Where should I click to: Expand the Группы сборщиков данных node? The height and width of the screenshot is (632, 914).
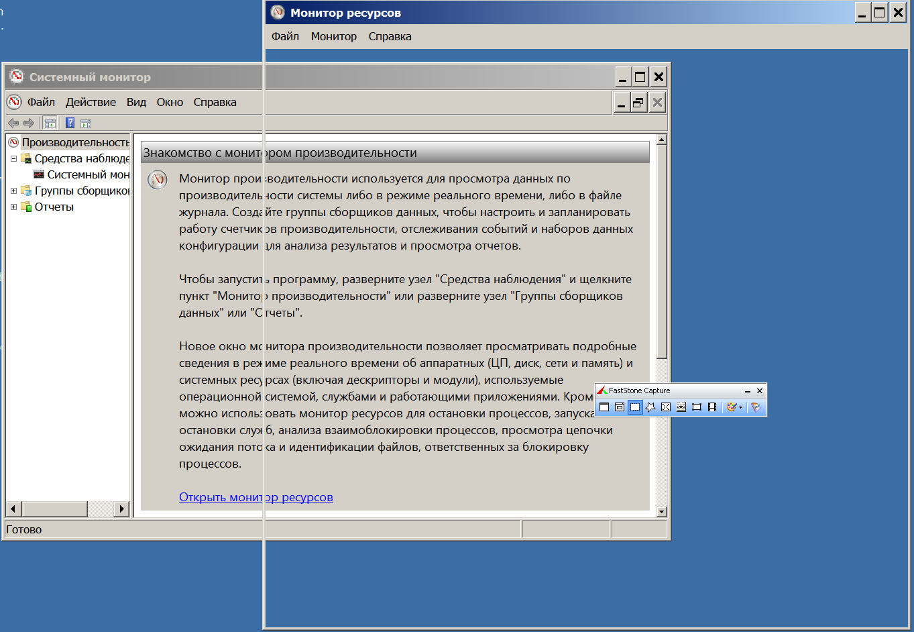pyautogui.click(x=13, y=191)
